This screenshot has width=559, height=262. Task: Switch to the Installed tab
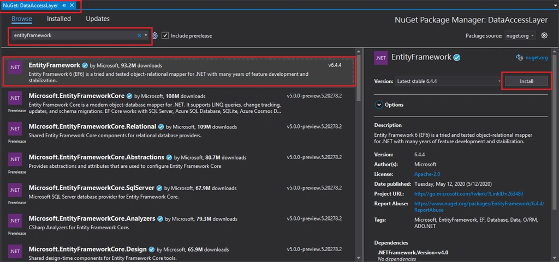tap(59, 19)
